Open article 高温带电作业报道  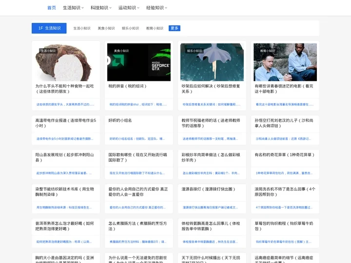click(66, 123)
